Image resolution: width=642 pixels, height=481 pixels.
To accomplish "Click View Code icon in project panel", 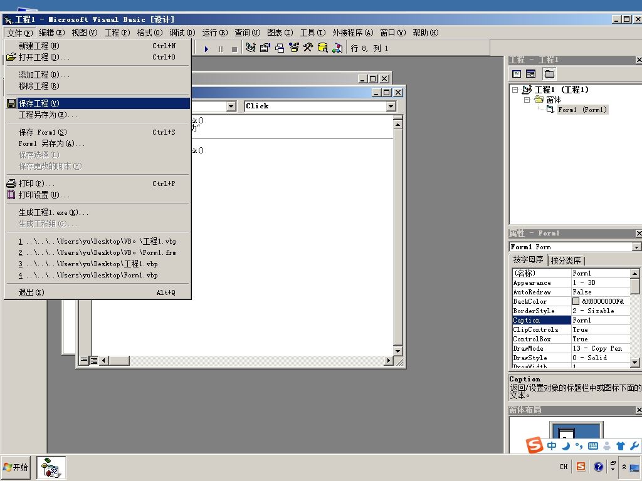I will [517, 74].
